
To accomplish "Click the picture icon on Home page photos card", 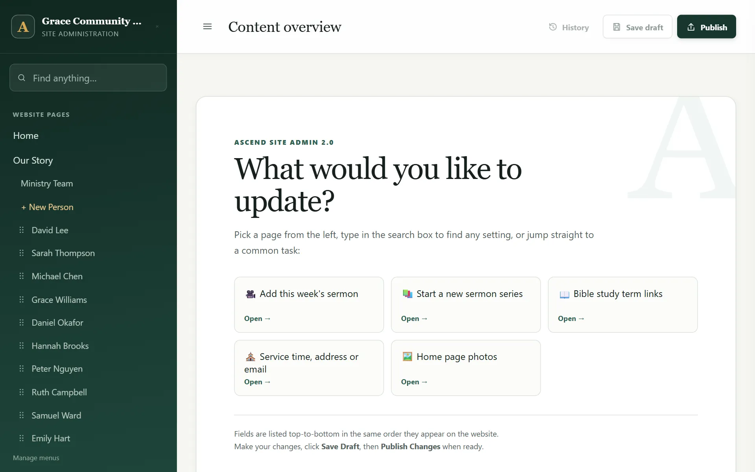I will coord(407,357).
